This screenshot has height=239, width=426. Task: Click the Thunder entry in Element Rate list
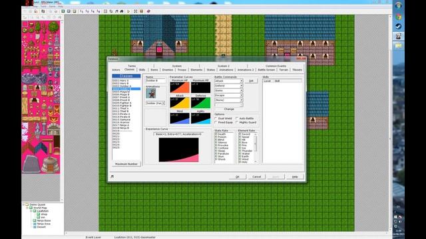tap(247, 151)
